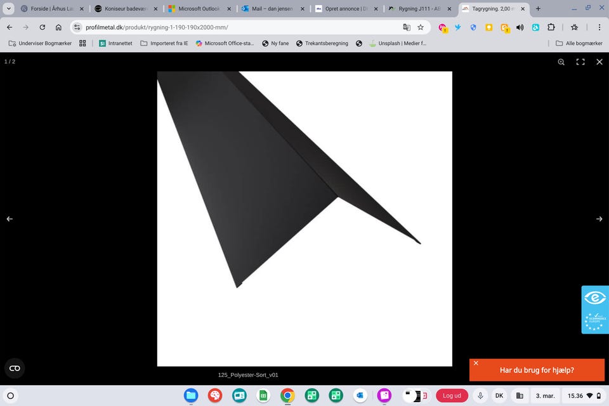Open the apps grid bookmark icon
The width and height of the screenshot is (609, 406).
[x=82, y=43]
